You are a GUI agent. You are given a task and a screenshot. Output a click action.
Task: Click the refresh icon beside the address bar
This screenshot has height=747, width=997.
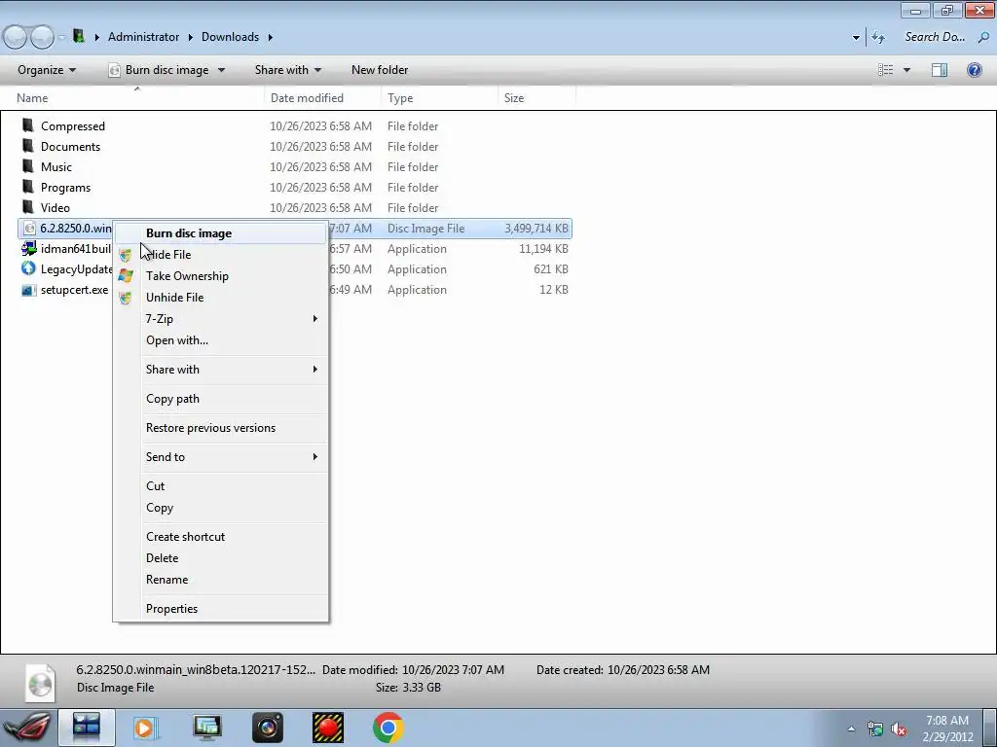[878, 37]
